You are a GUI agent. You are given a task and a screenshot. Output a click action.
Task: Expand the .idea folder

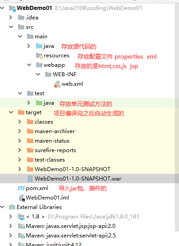point(11,18)
